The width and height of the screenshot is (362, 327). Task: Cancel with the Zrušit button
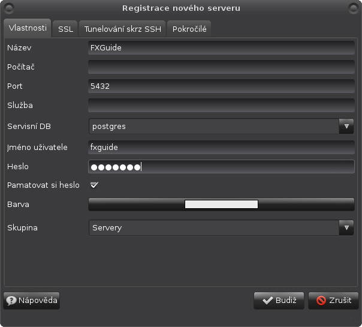coord(333,301)
